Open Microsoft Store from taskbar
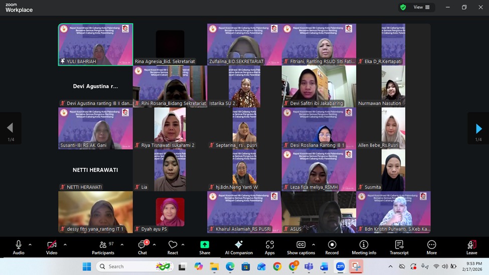489x275 pixels. 246,266
